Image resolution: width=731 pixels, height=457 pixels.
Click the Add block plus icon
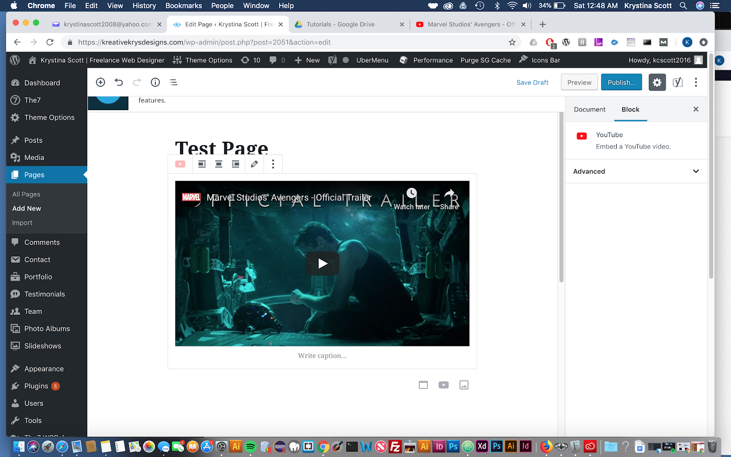(x=101, y=82)
